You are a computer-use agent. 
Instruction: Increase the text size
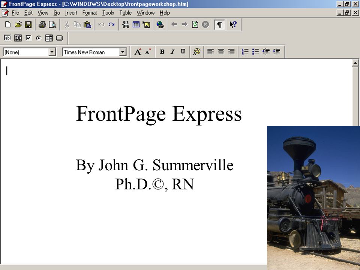pos(138,52)
